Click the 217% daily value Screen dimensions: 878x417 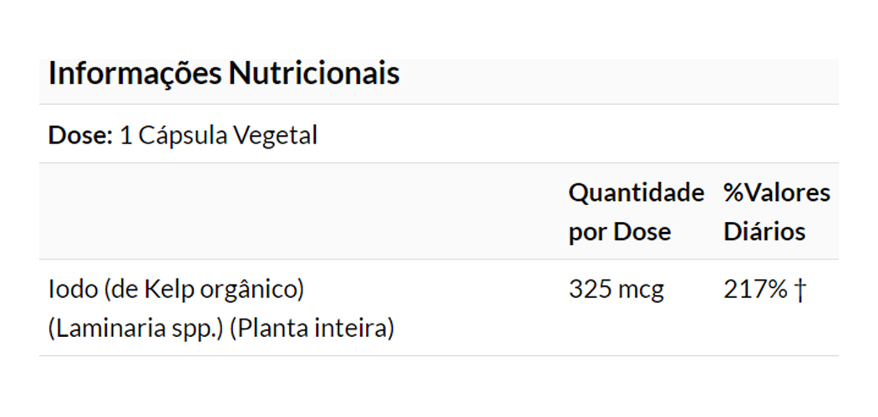point(755,289)
